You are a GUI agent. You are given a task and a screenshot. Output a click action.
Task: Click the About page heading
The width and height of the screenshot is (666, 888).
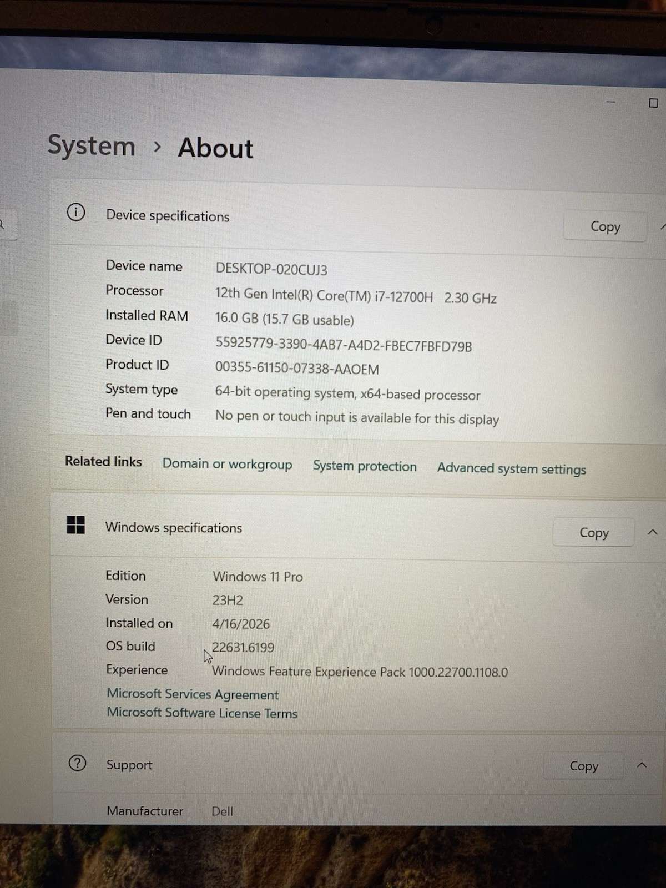(x=215, y=148)
